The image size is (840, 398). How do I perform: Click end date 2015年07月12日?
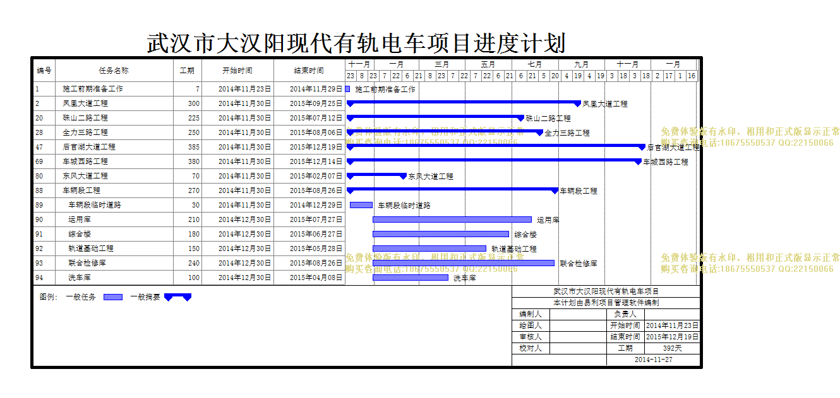tap(316, 118)
